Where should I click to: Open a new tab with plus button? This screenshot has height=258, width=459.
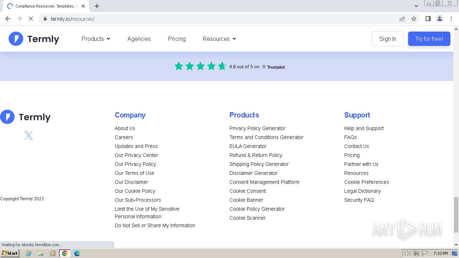pos(97,6)
